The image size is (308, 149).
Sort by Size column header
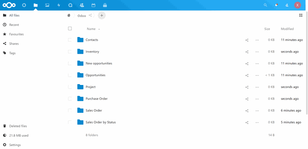coord(267,29)
